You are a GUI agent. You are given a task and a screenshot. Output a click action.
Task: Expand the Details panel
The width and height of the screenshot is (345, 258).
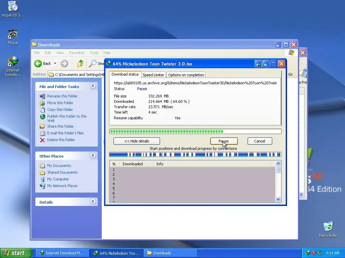click(x=93, y=202)
